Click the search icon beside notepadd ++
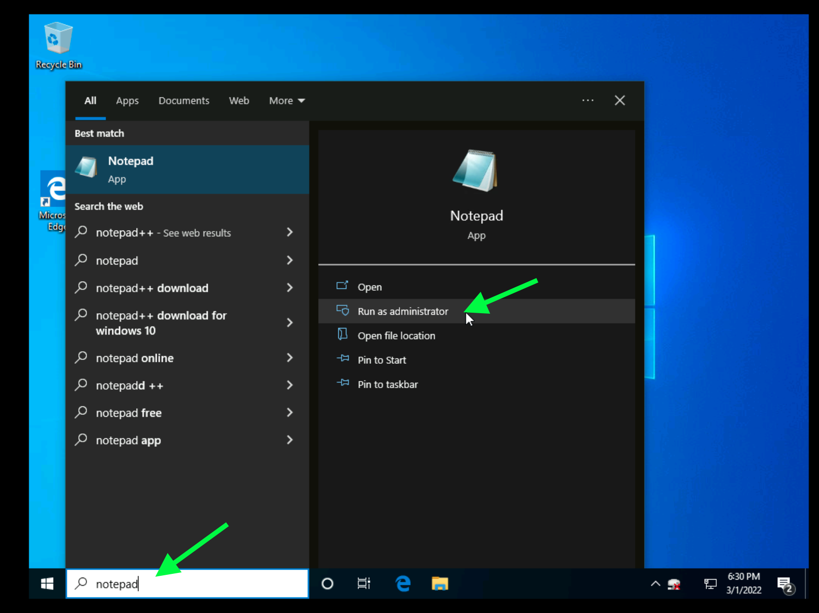 81,385
